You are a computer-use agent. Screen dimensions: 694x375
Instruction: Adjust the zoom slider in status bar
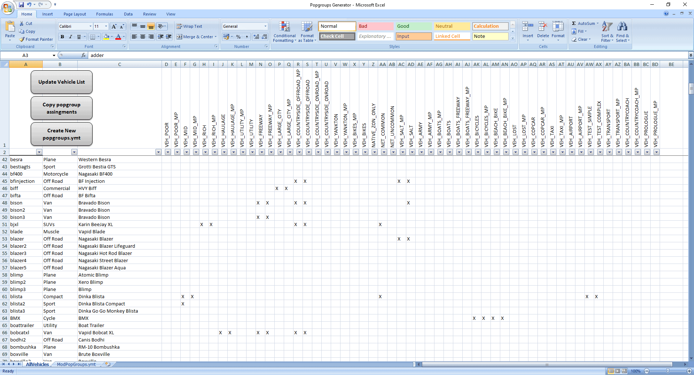click(668, 371)
